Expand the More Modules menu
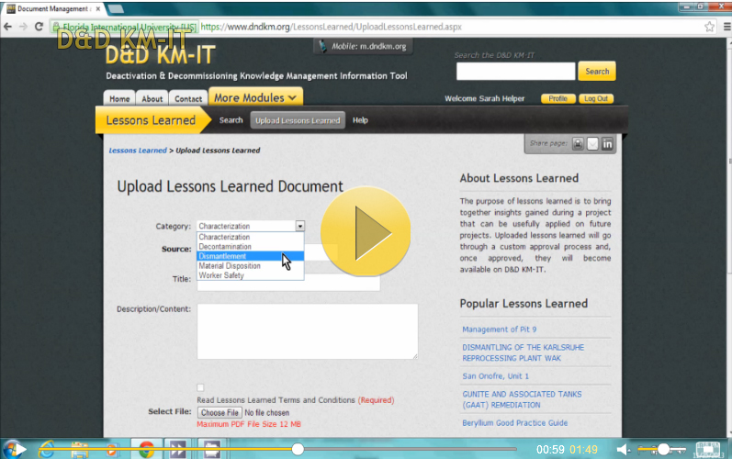Image resolution: width=732 pixels, height=459 pixels. [x=255, y=97]
